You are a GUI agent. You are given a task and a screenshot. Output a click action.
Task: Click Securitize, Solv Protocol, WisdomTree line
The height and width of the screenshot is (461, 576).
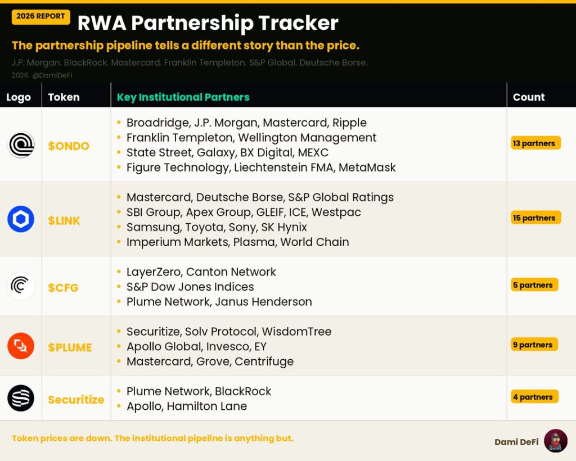click(x=229, y=332)
